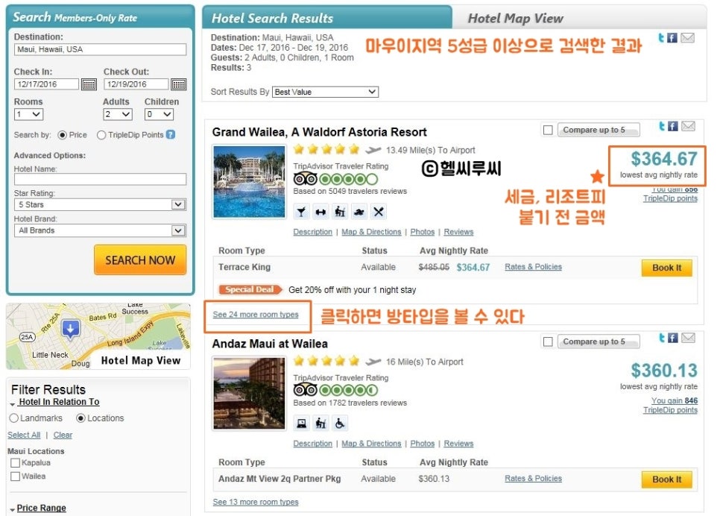The height and width of the screenshot is (516, 720).
Task: Share Grand Wailea on Facebook
Action: pyautogui.click(x=673, y=126)
